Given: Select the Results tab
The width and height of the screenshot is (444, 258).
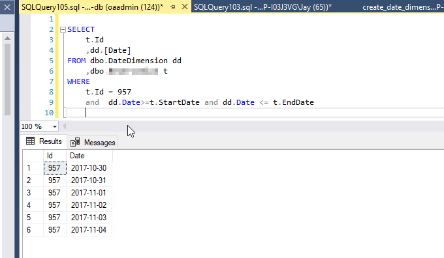Looking at the screenshot, I should [44, 141].
